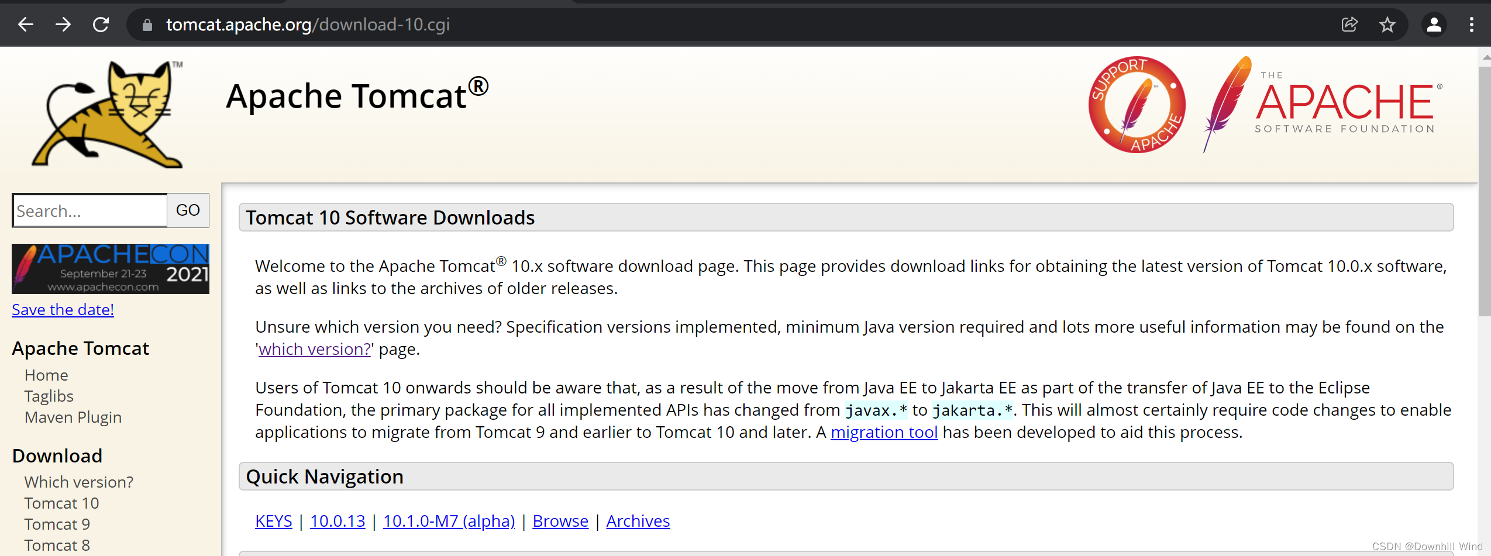Jump to 10.0.13 release section
The image size is (1491, 556).
coord(338,521)
